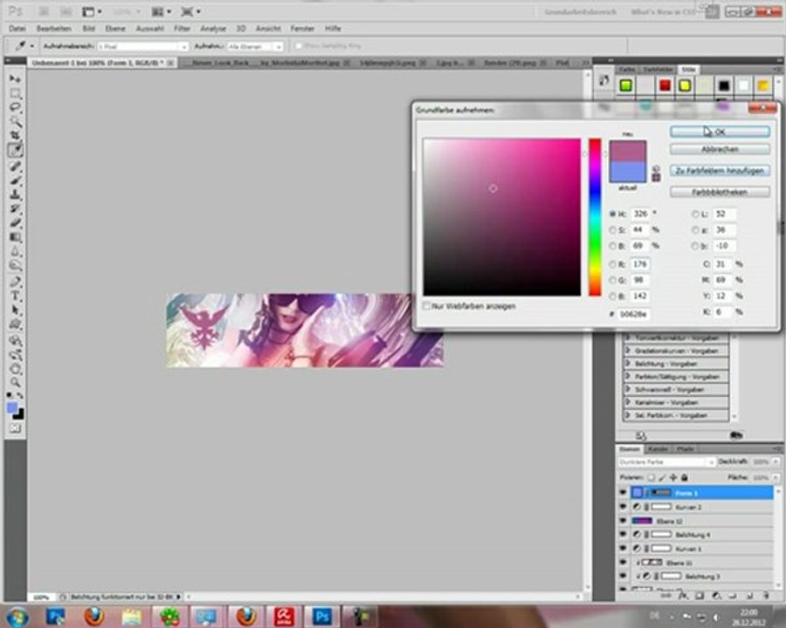Viewport: 786px width, 628px height.
Task: Click the delete layer trash icon
Action: [765, 596]
